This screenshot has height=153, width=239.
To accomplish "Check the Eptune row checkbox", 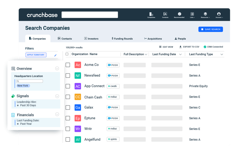I will (x=68, y=118).
